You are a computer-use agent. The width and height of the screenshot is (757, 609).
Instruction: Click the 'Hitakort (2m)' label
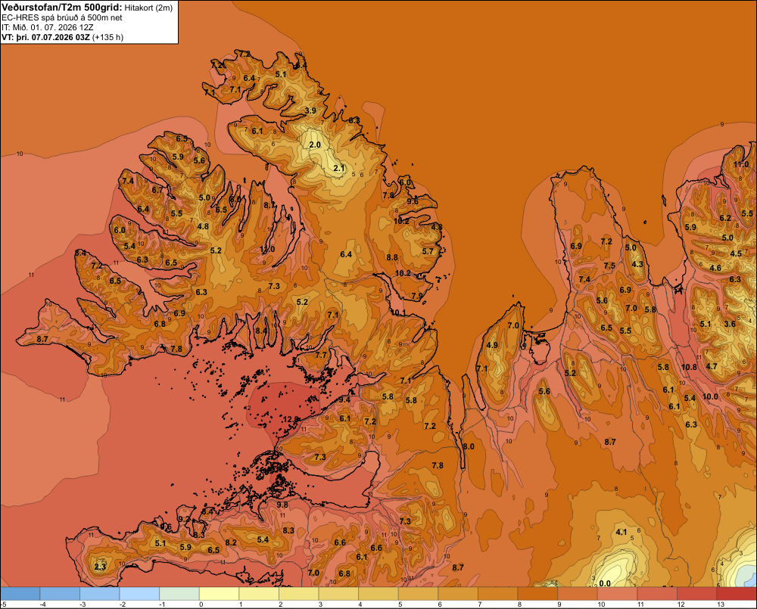[x=148, y=8]
